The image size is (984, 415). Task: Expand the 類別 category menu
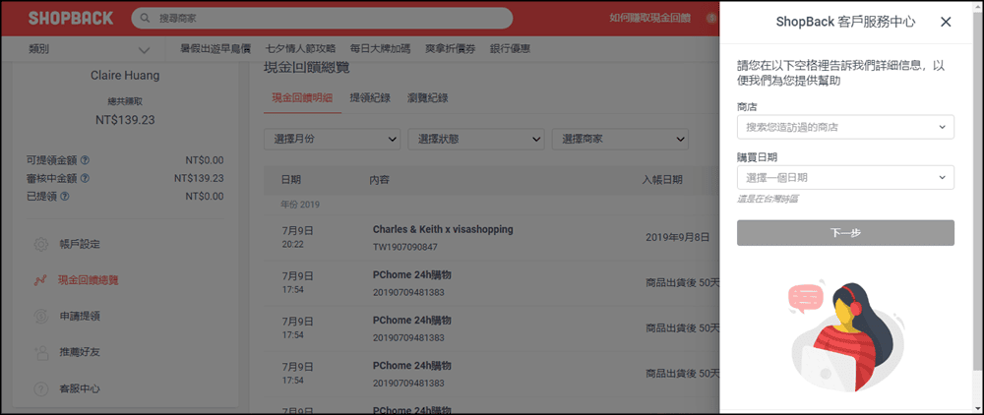[x=90, y=49]
